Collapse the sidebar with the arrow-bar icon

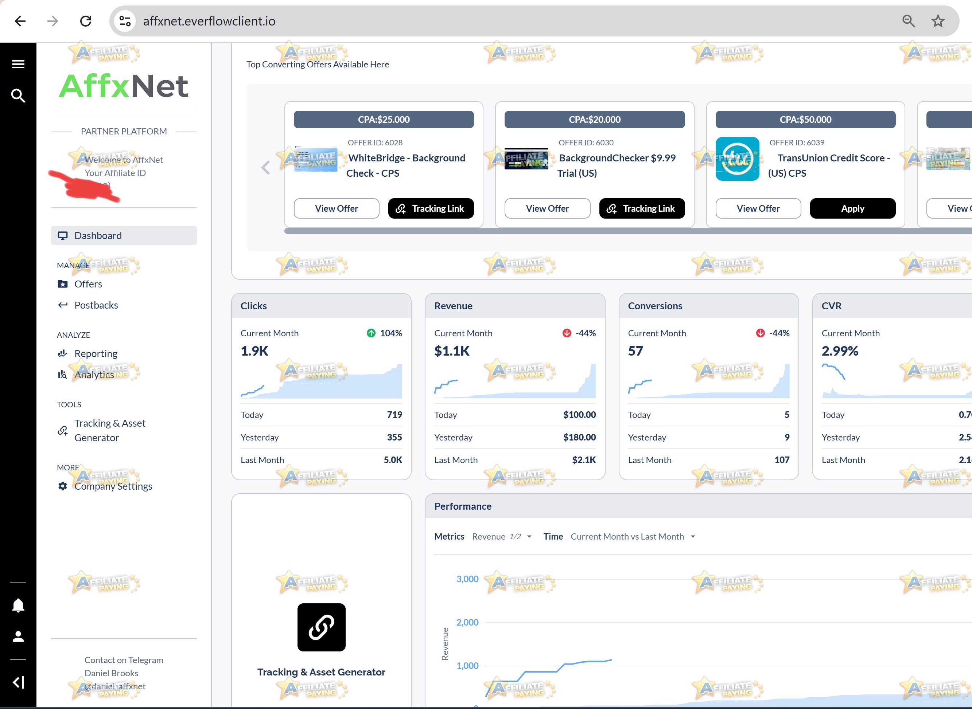tap(18, 682)
